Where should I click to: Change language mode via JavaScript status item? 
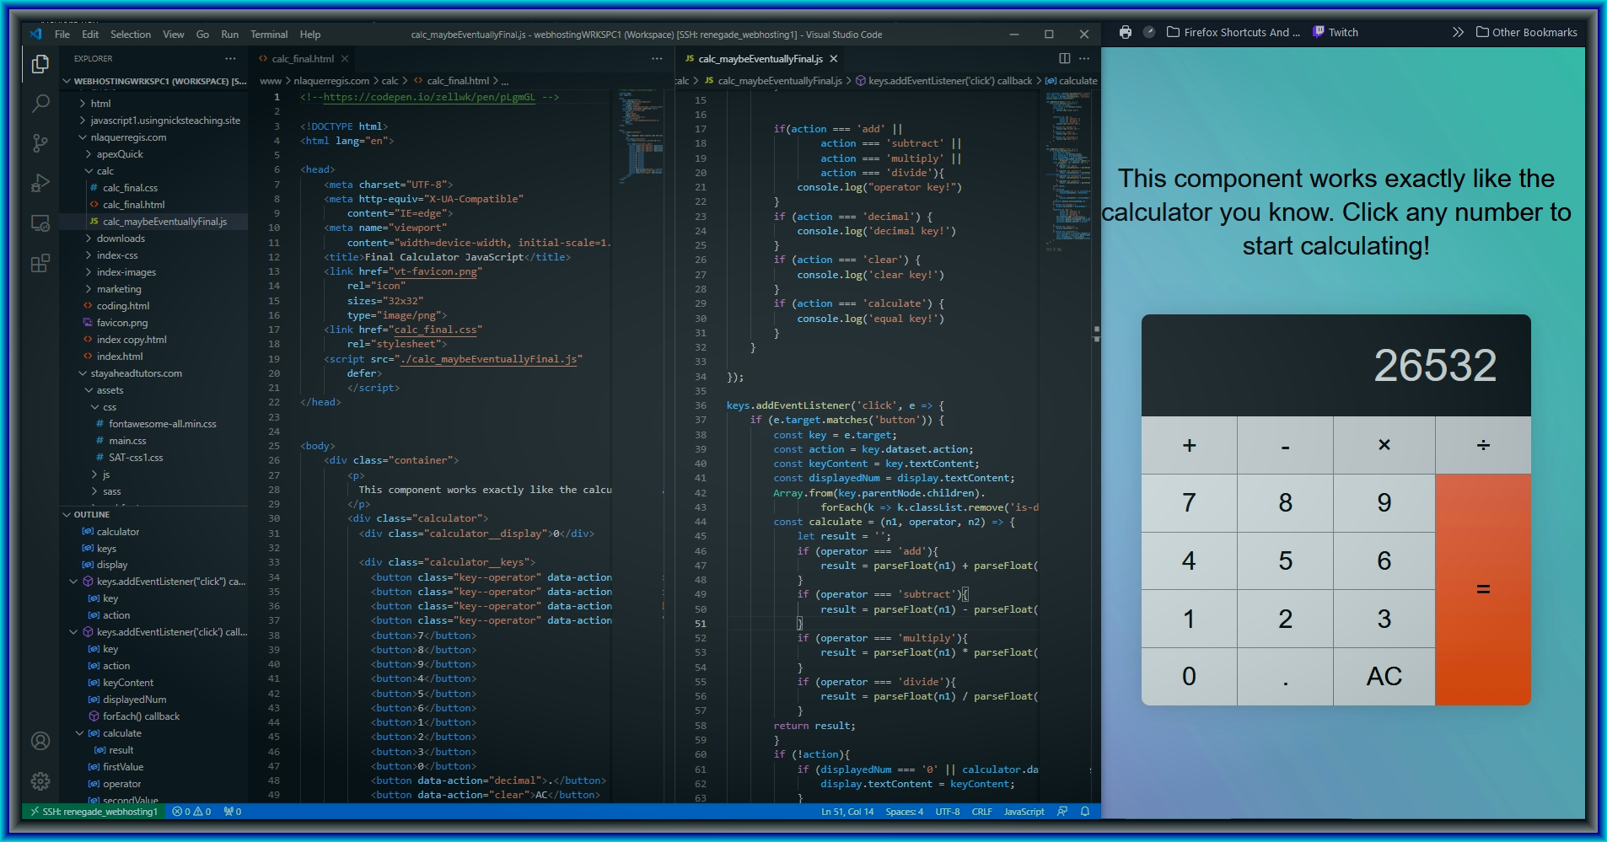click(1024, 812)
